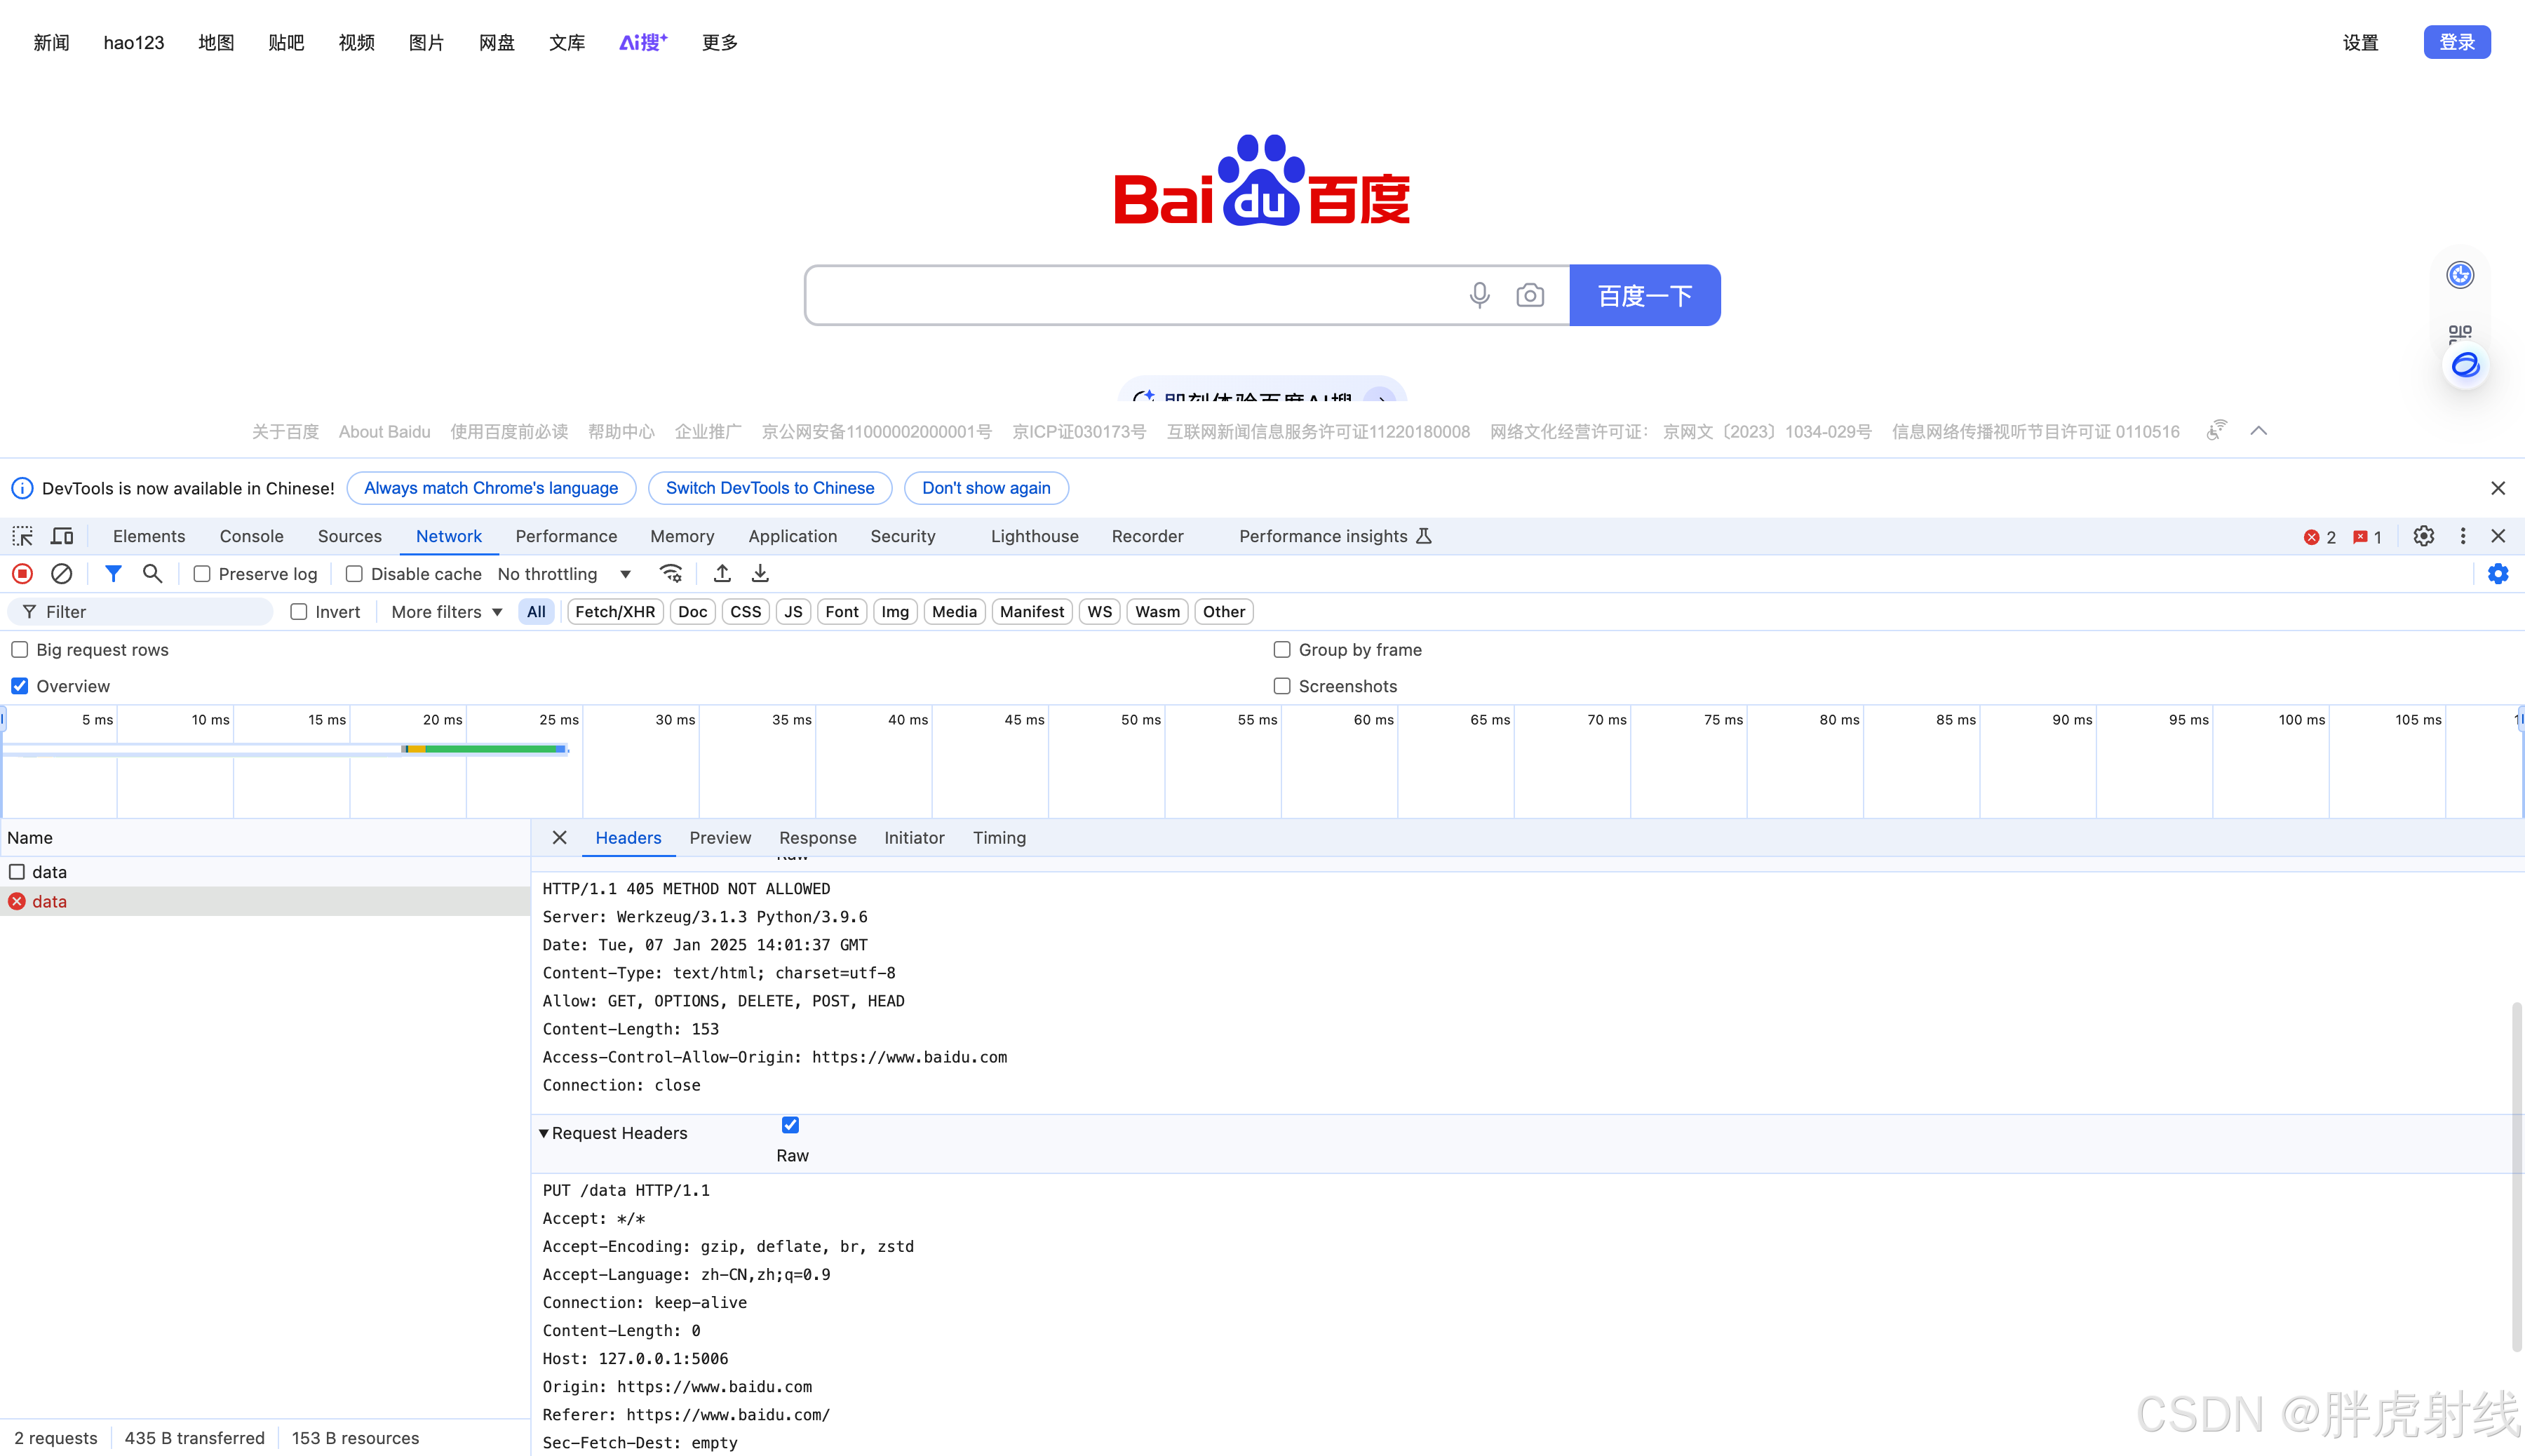
Task: Click Always match Chrome's language
Action: (x=491, y=488)
